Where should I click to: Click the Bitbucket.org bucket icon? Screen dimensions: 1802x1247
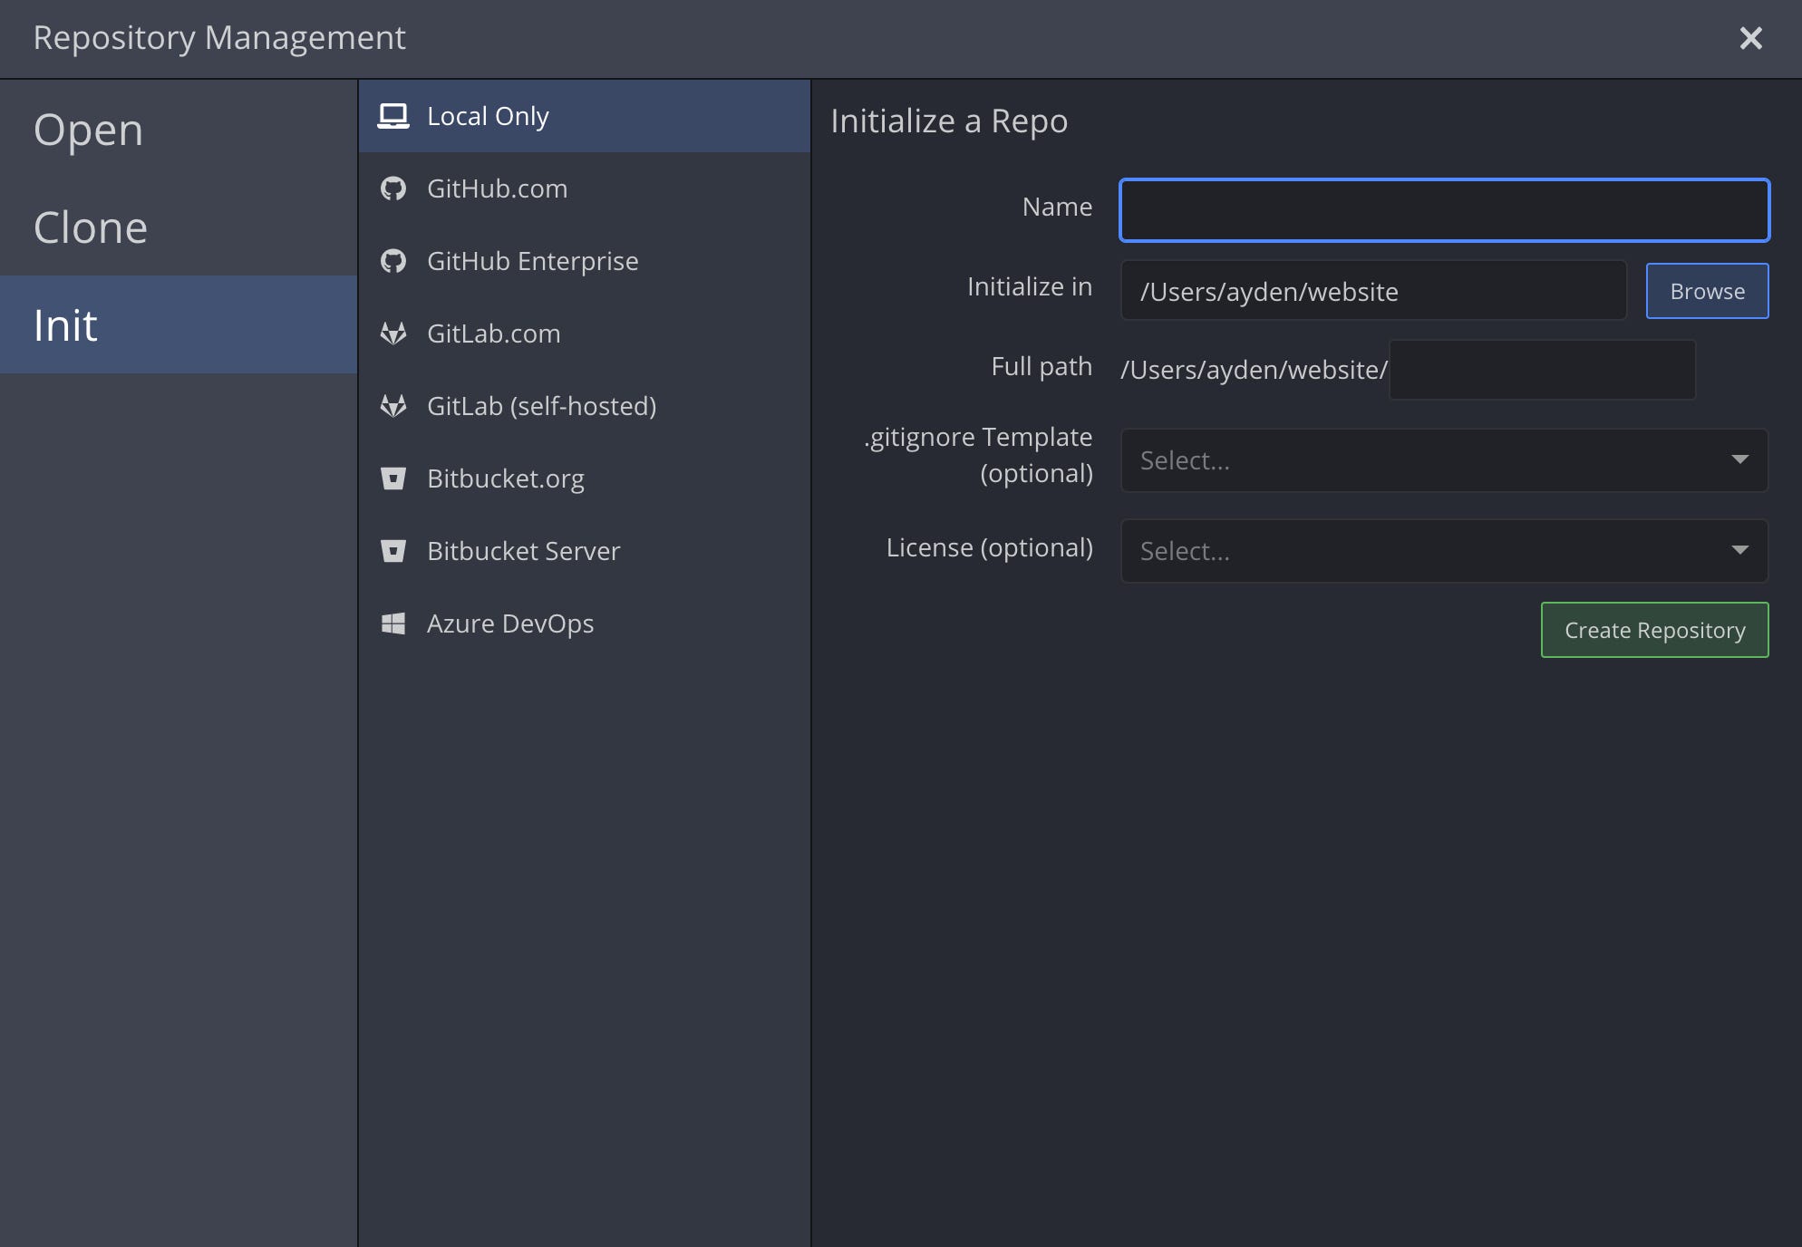pyautogui.click(x=393, y=478)
